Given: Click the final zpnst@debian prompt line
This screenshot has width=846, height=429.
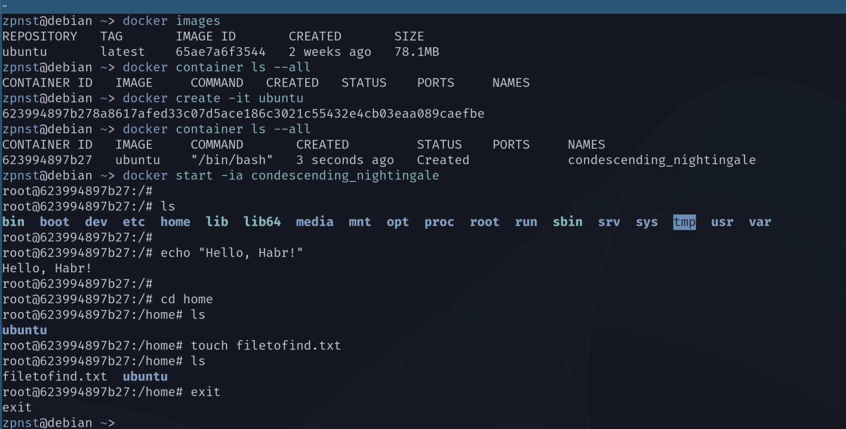Looking at the screenshot, I should [x=59, y=422].
